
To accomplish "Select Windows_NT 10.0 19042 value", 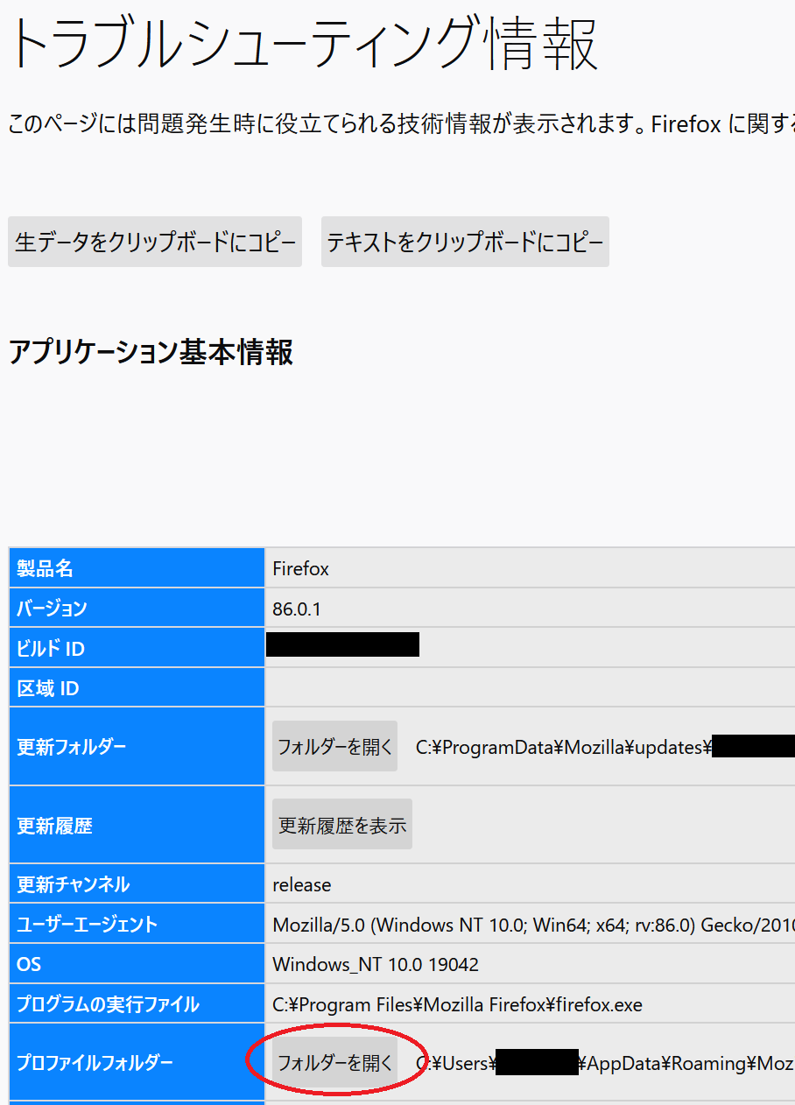I will (x=376, y=965).
